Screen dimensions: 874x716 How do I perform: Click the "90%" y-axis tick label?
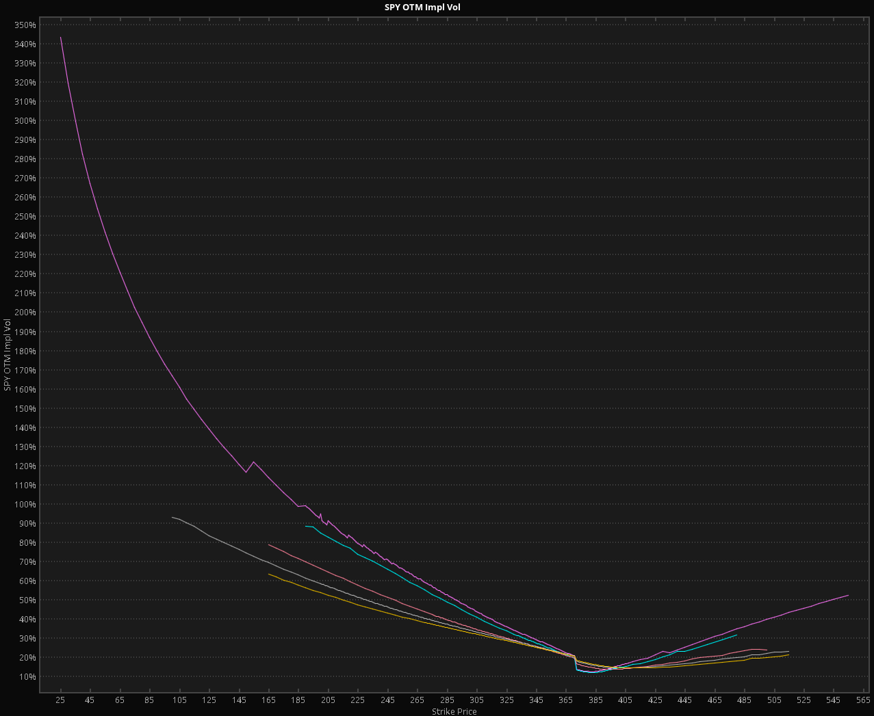[x=27, y=524]
